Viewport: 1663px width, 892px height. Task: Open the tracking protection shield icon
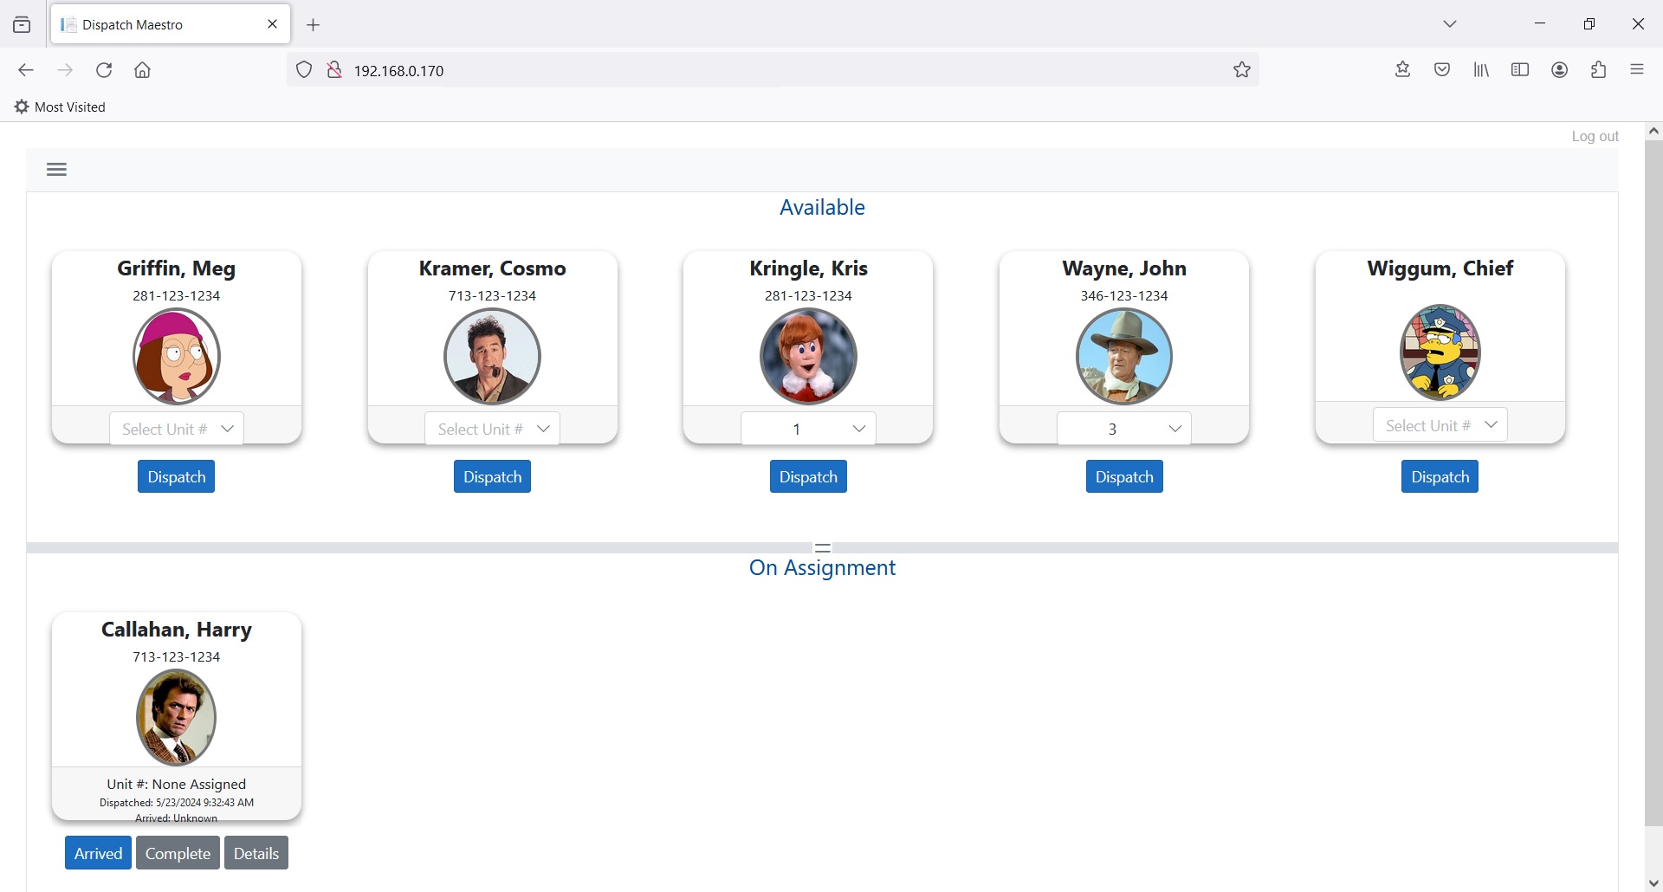pos(304,70)
